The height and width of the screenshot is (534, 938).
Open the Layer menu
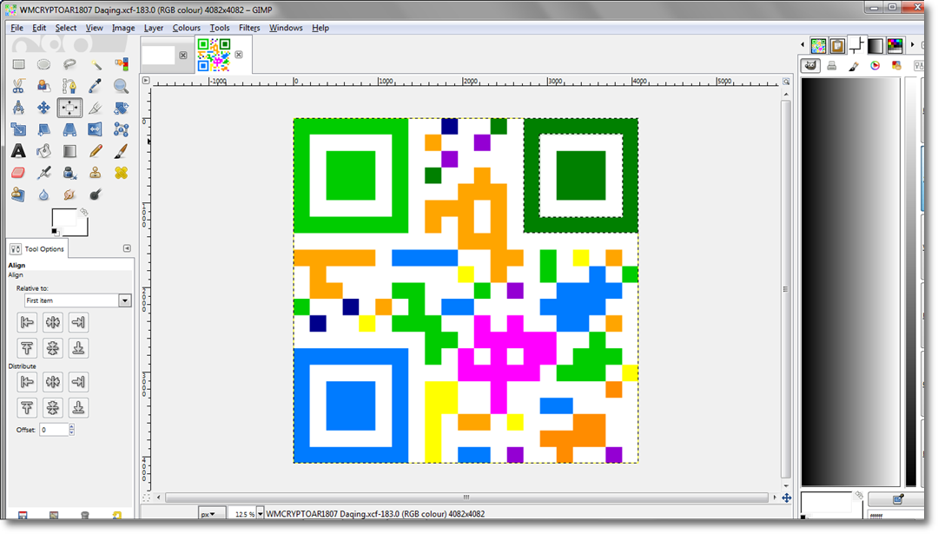coord(153,28)
